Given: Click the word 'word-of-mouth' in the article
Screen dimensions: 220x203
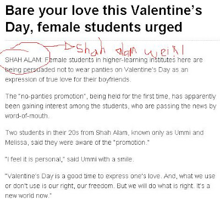Looking at the screenshot, I should (x=26, y=116).
